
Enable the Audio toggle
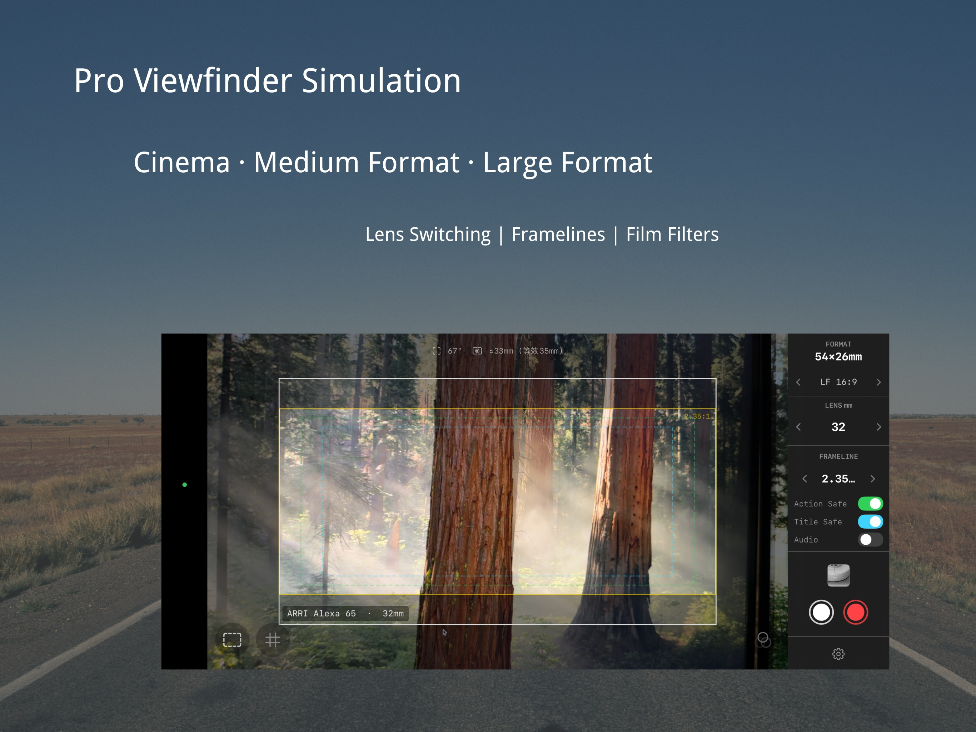pyautogui.click(x=870, y=539)
